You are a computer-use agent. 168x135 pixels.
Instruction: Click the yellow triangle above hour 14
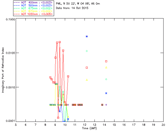pos(106,67)
